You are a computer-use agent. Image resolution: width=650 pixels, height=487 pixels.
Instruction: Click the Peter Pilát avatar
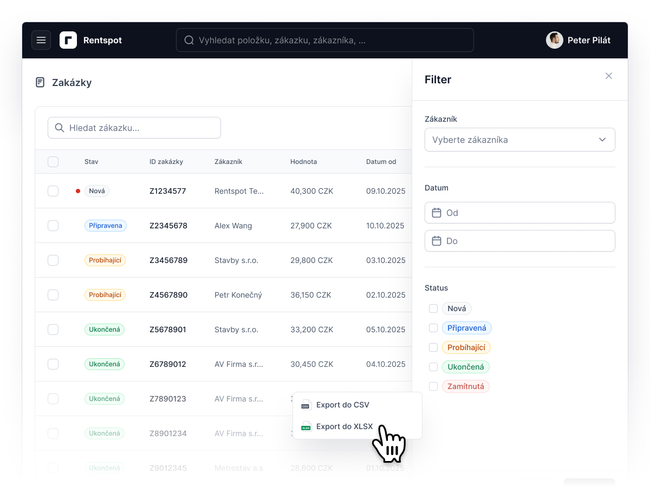555,40
